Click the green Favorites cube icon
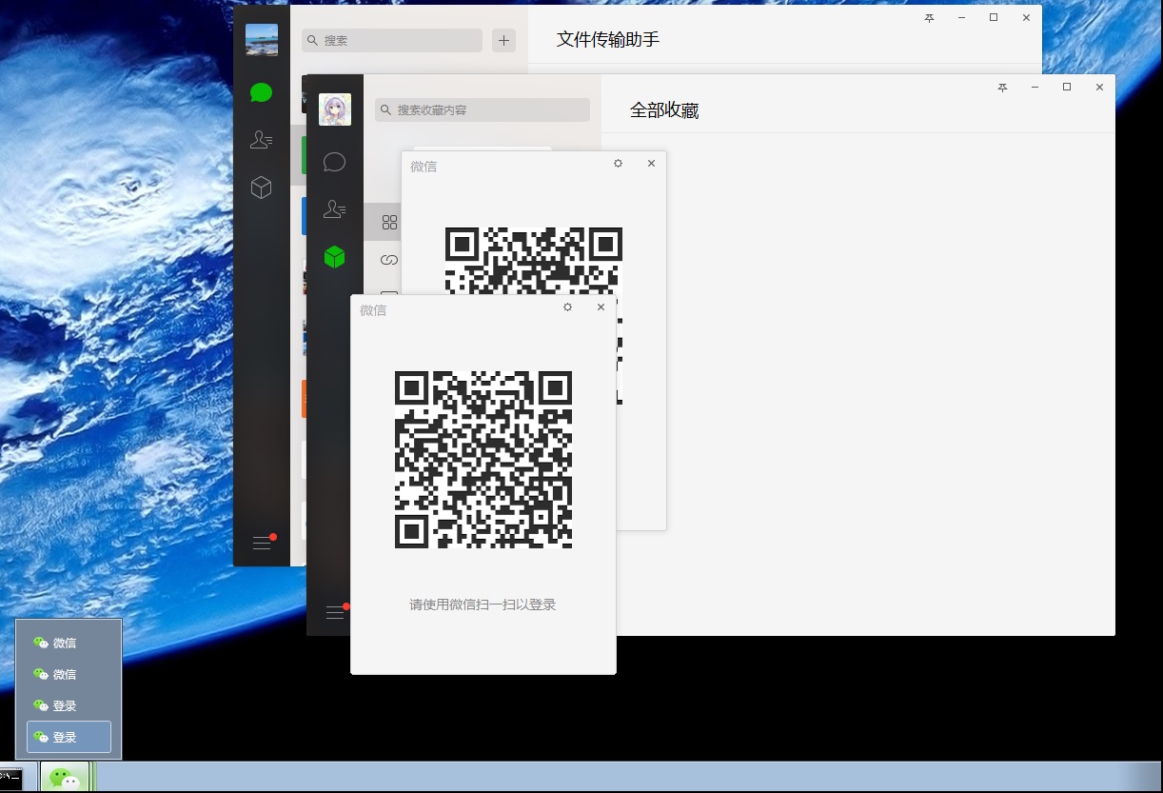 (x=334, y=257)
